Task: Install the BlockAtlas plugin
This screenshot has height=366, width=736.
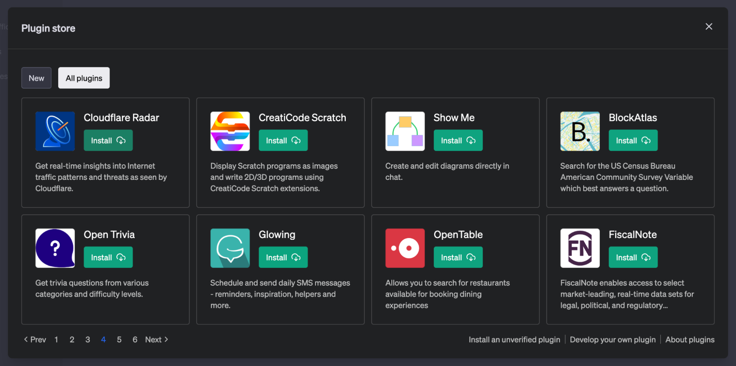Action: pyautogui.click(x=633, y=141)
